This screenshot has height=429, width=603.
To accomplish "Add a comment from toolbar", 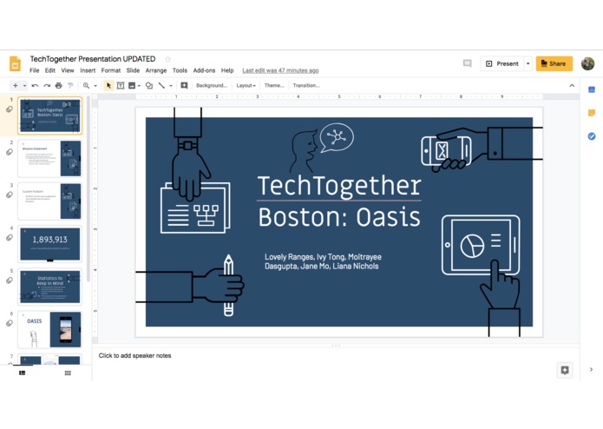I will (x=184, y=85).
